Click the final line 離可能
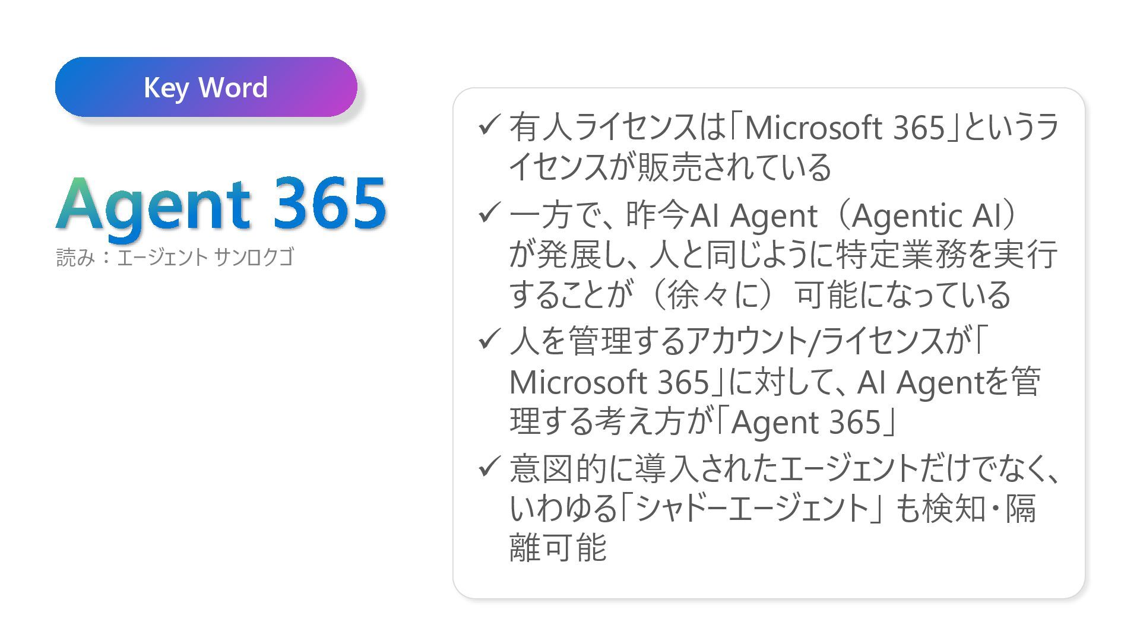The image size is (1140, 641). tap(558, 547)
